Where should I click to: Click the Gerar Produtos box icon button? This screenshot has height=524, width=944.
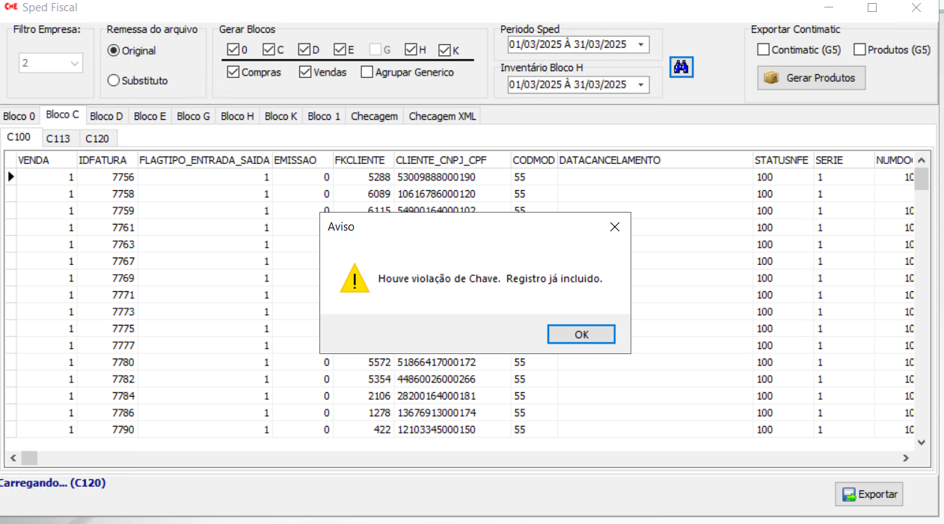tap(811, 78)
